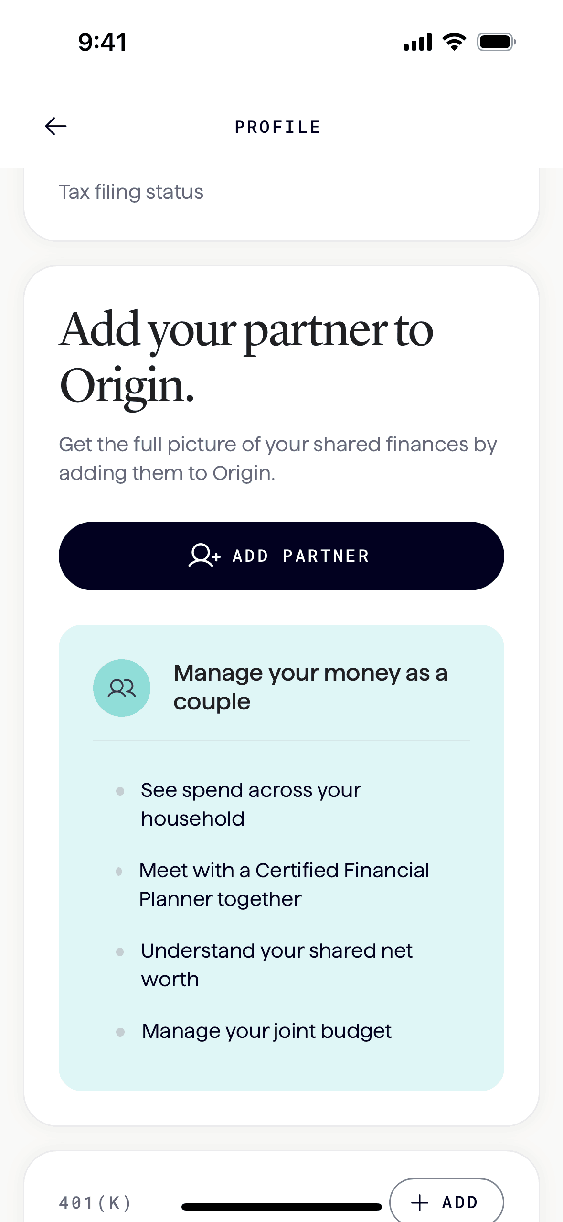The height and width of the screenshot is (1222, 563).
Task: Tap the PROFILE header title
Action: pos(278,127)
